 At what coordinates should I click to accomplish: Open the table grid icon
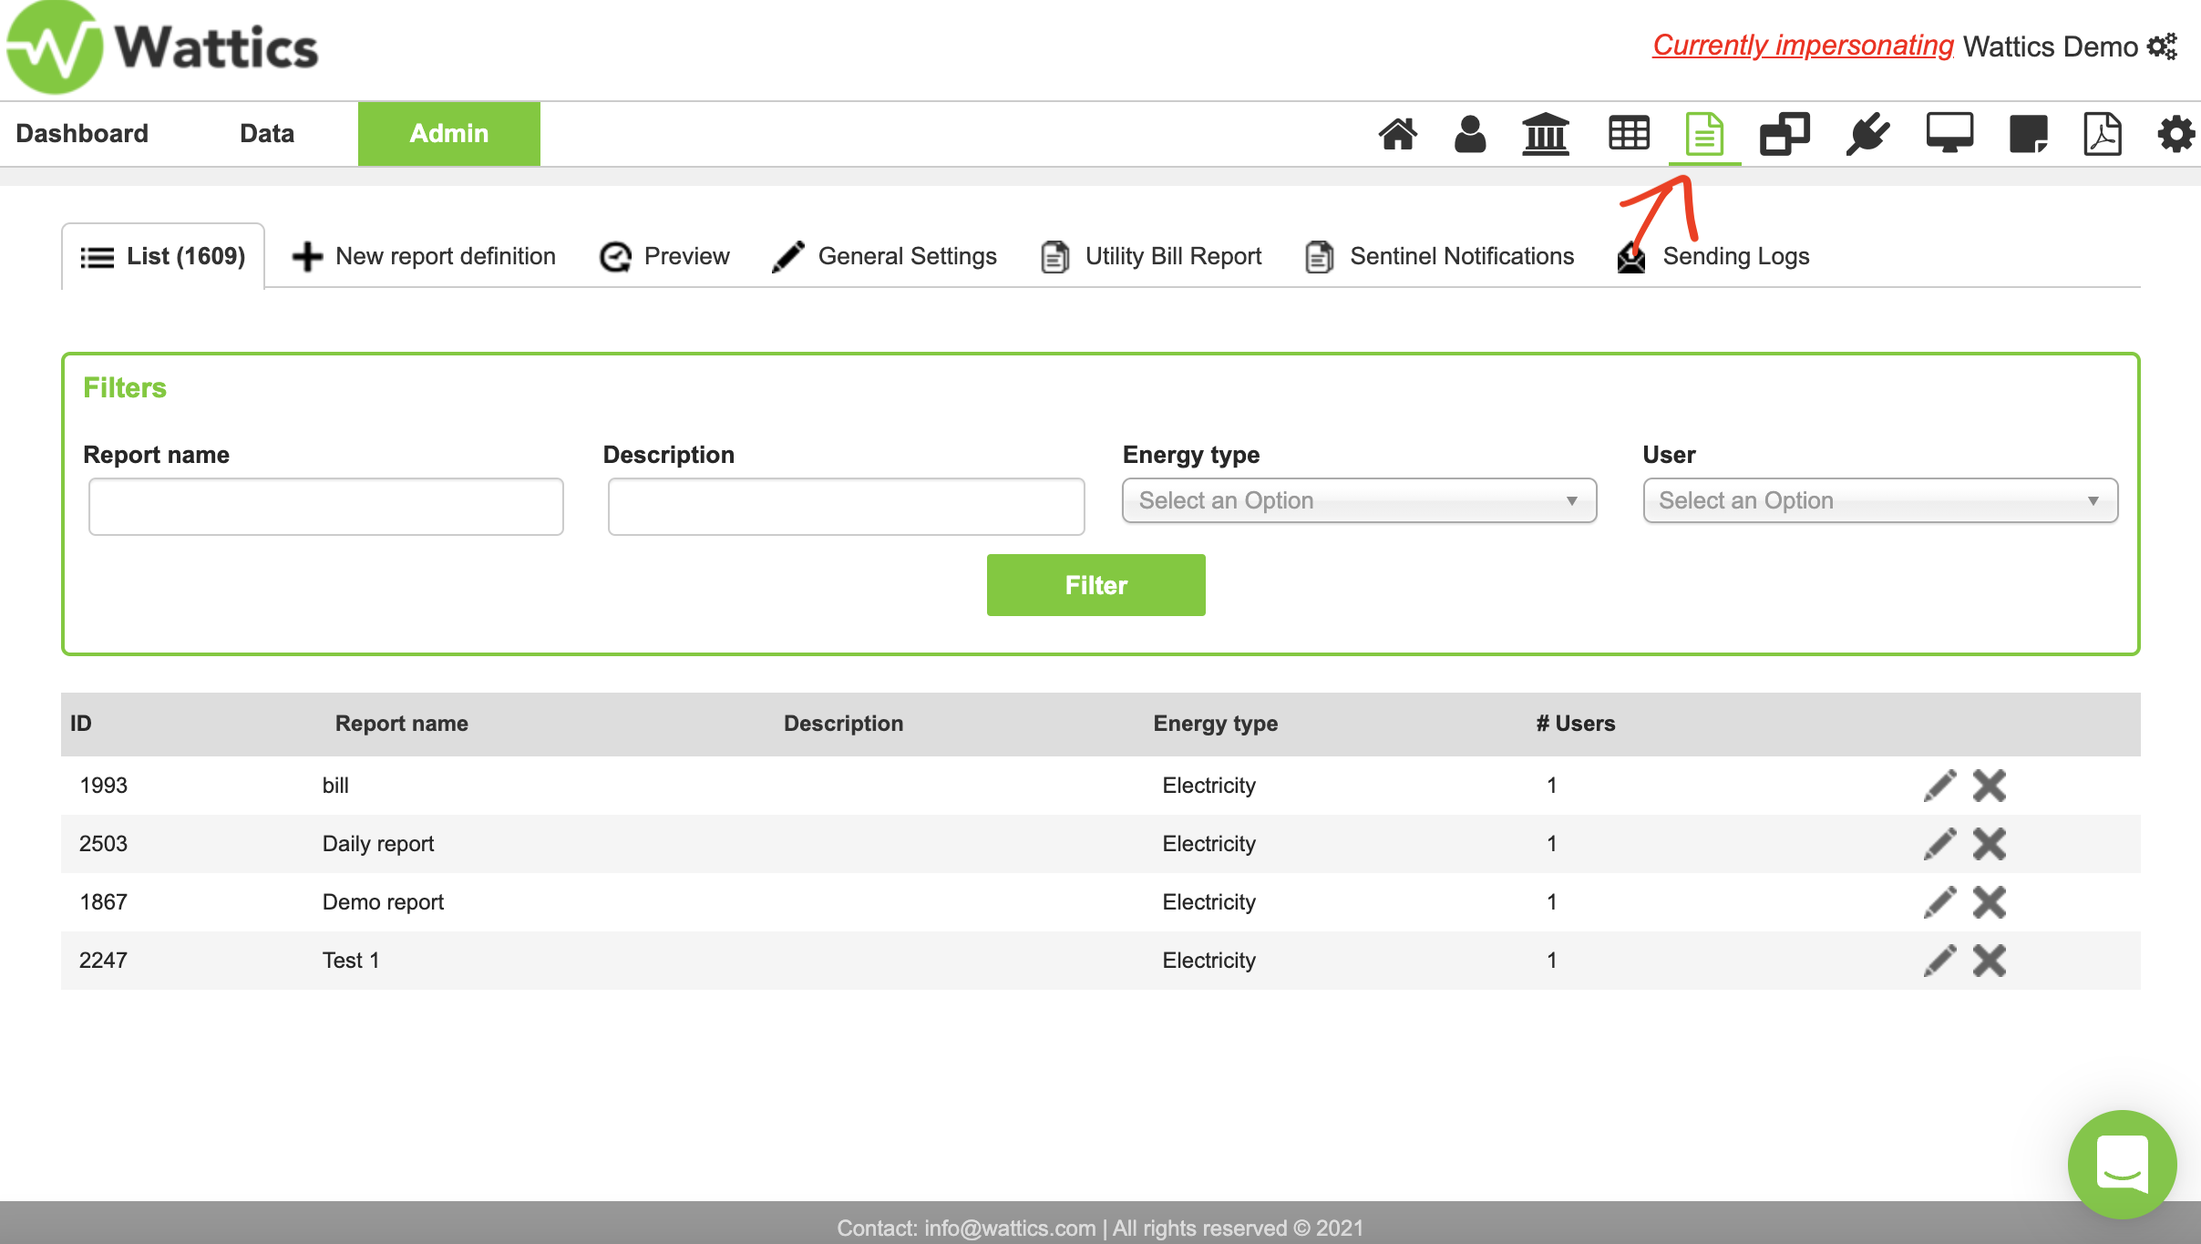1629,134
